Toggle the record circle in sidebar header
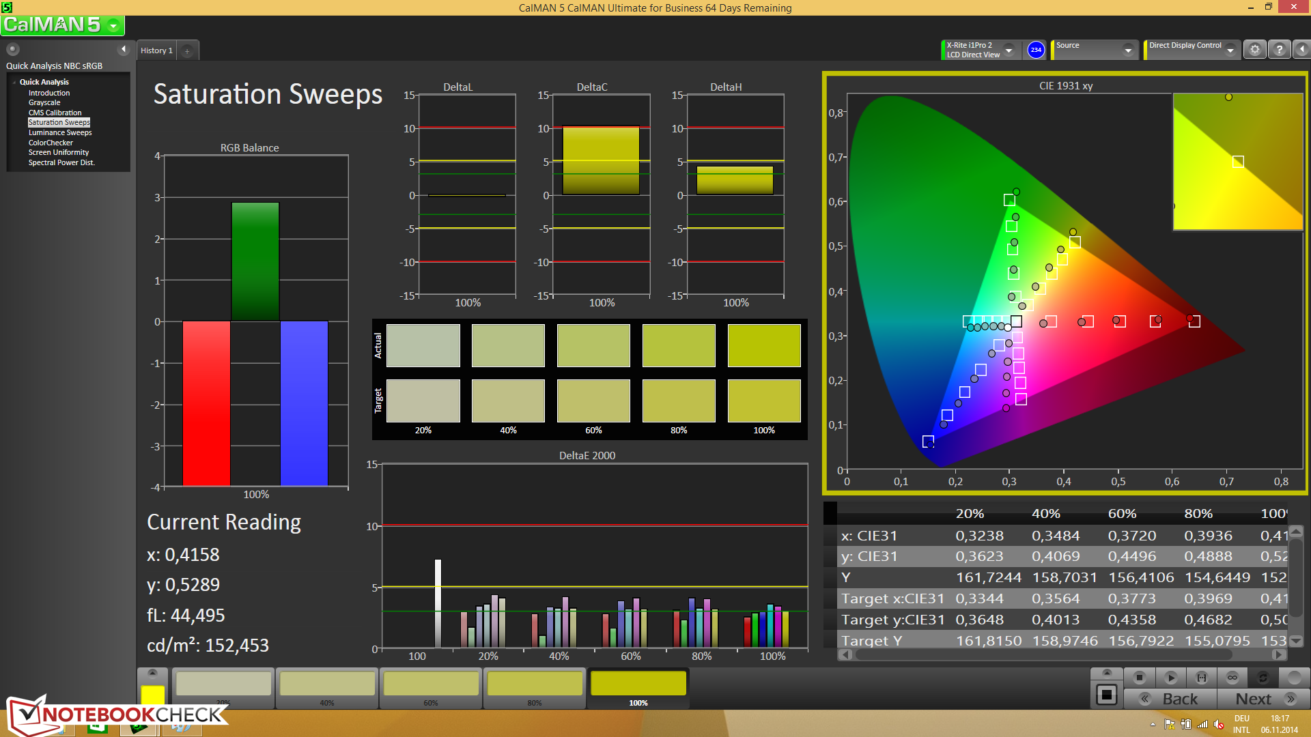This screenshot has height=737, width=1311. point(13,49)
